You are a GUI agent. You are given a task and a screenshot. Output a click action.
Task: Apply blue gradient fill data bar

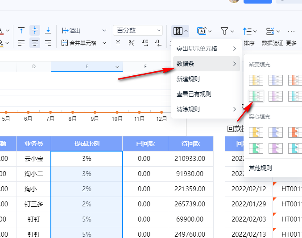click(x=276, y=80)
